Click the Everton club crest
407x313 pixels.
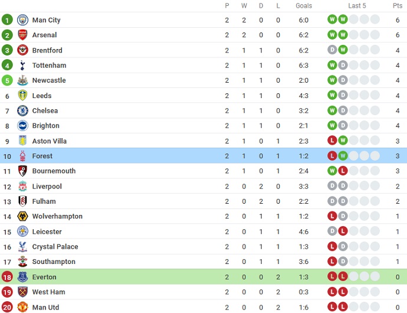click(22, 277)
